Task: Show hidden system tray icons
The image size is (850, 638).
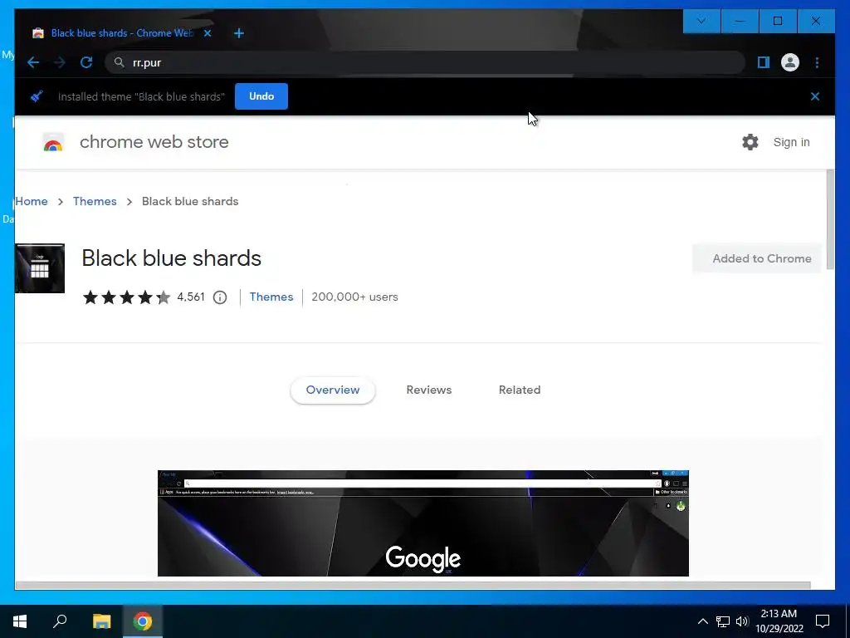Action: coord(702,621)
